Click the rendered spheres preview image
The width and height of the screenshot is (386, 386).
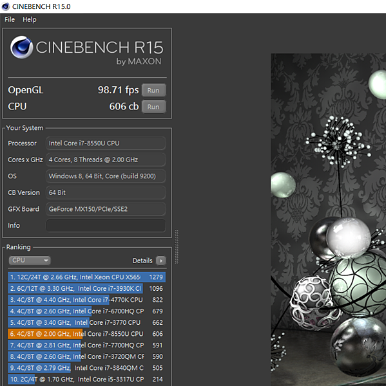click(x=328, y=219)
